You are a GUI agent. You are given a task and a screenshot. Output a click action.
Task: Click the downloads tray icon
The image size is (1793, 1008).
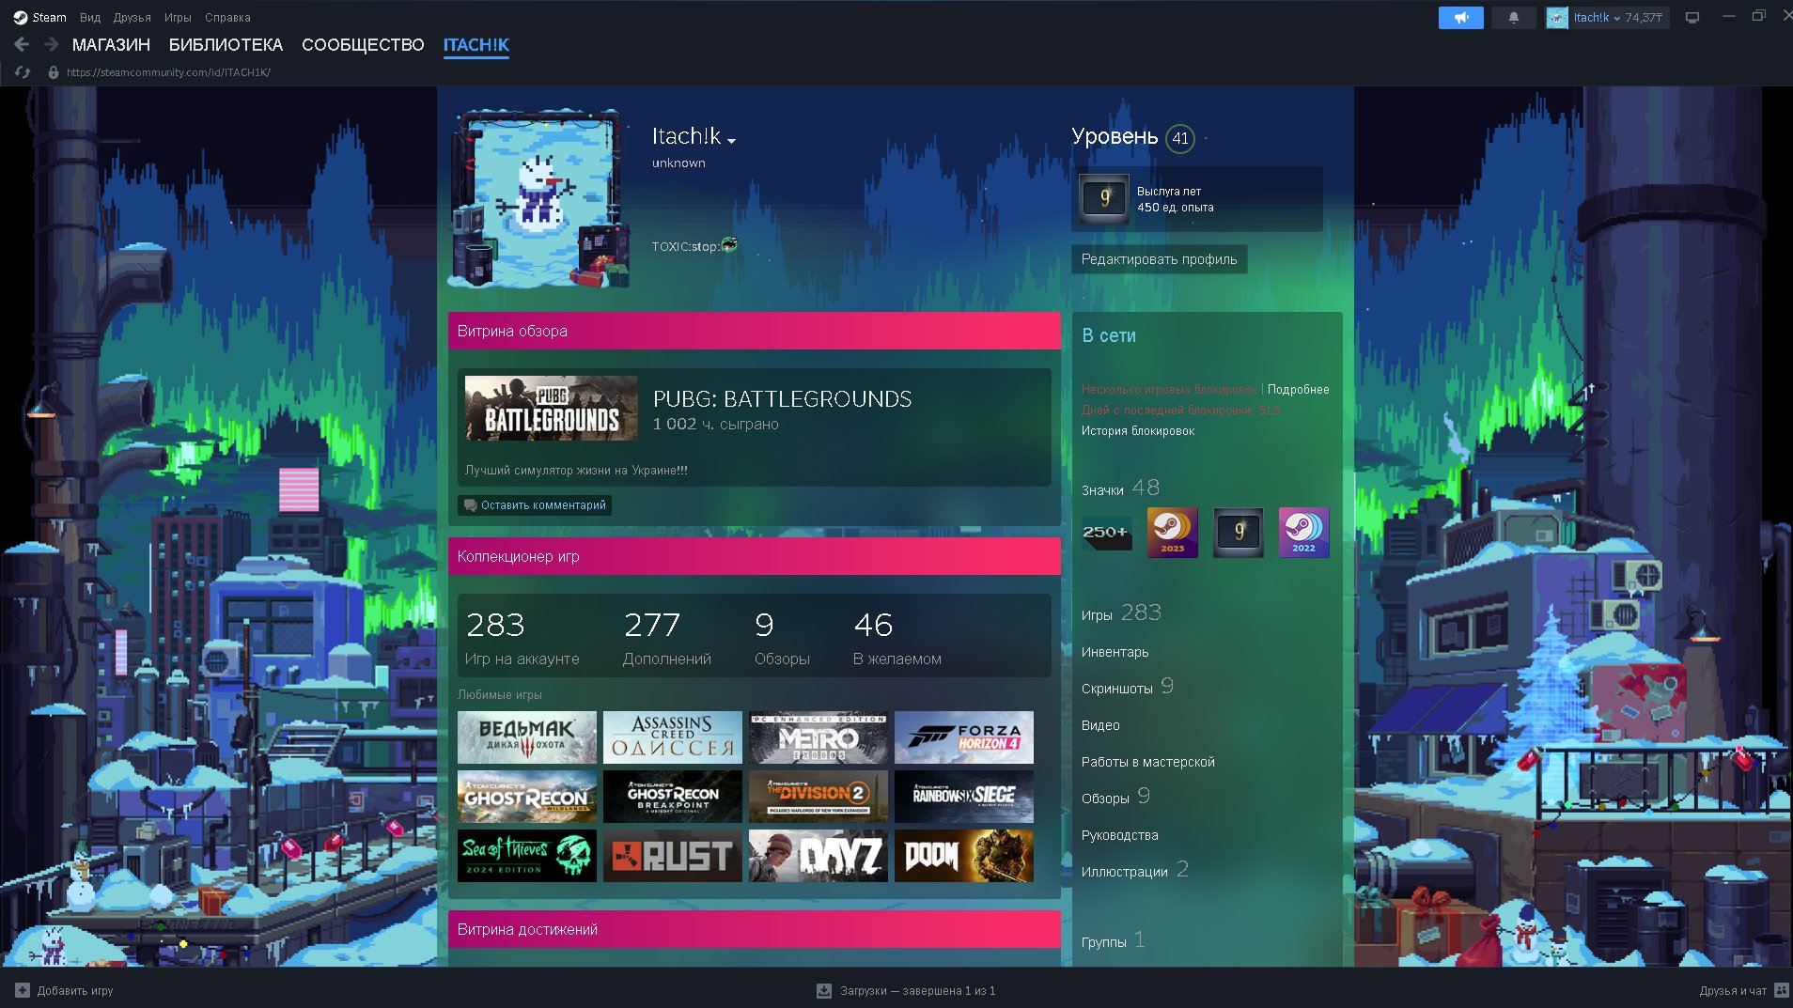pyautogui.click(x=823, y=990)
